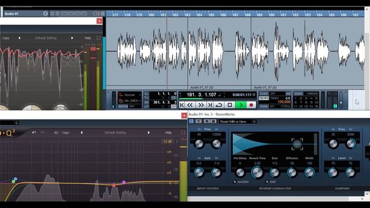Screen dimensions: 370x208
Task: Select previous preset in compressor plugin
Action: click(19, 38)
